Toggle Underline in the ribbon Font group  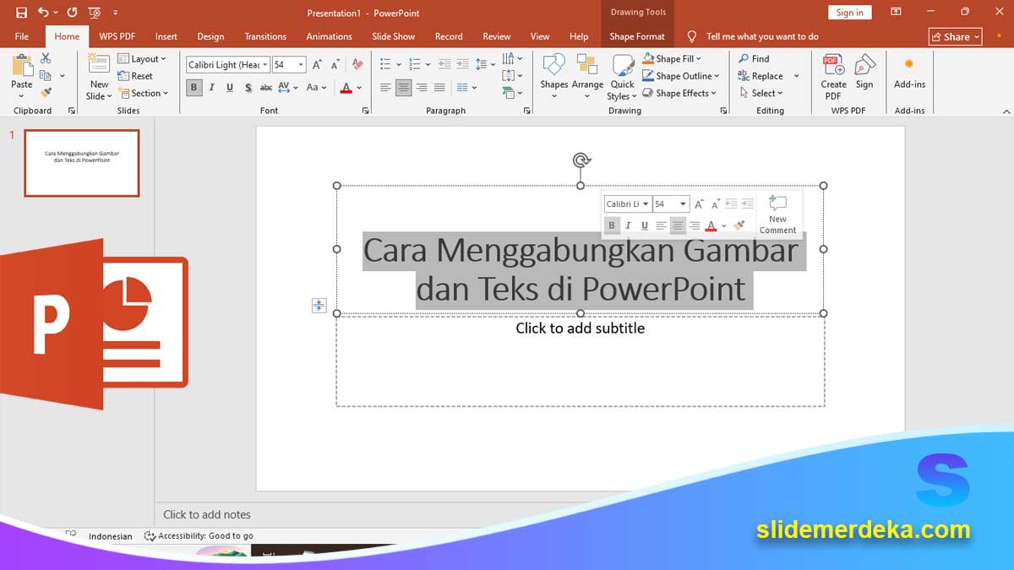[x=229, y=87]
